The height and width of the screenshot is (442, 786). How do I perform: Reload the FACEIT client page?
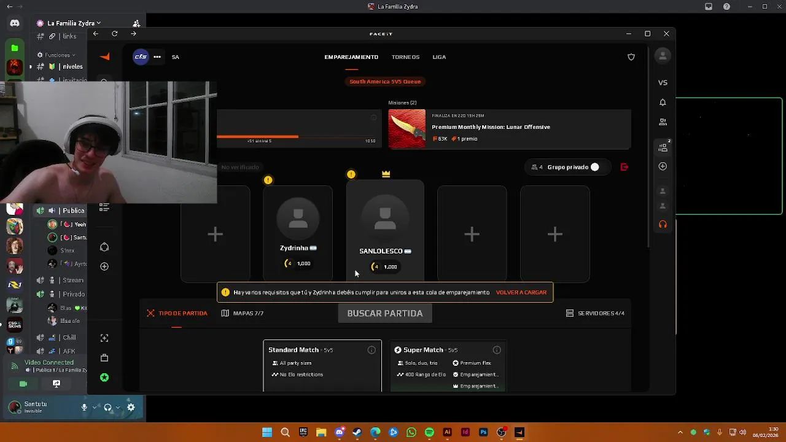114,34
